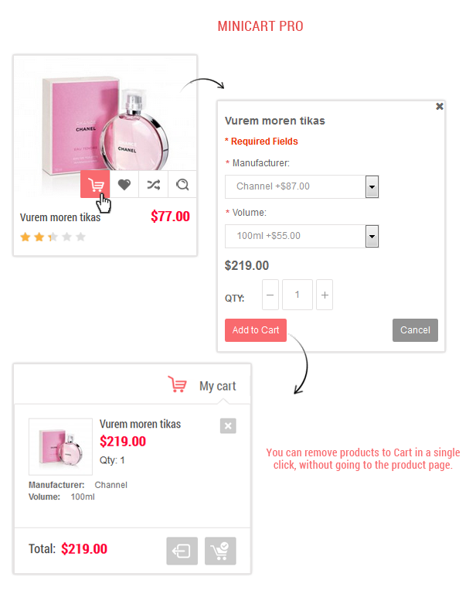This screenshot has width=476, height=594.
Task: Expand the Volume dropdown arrow
Action: pos(372,237)
